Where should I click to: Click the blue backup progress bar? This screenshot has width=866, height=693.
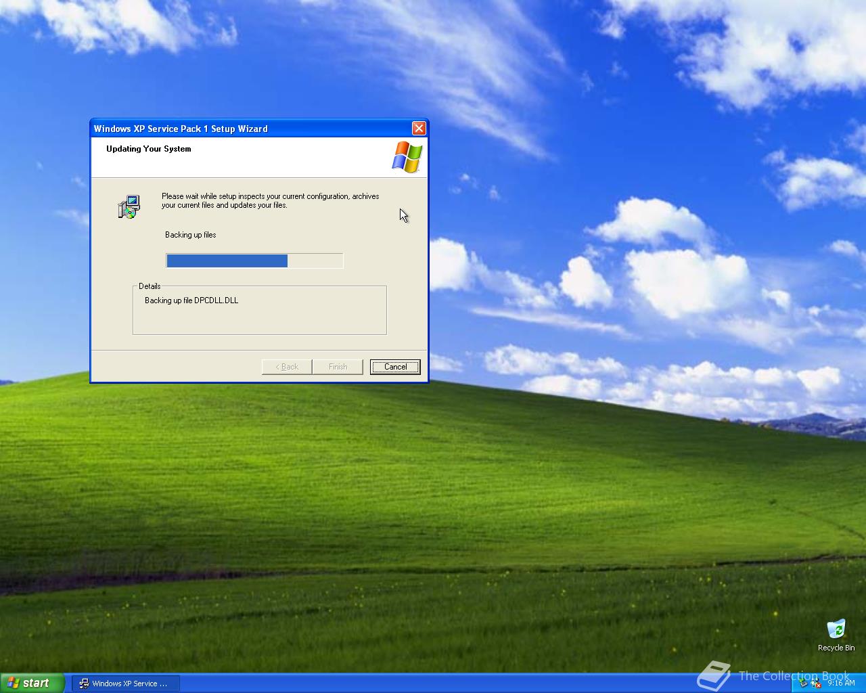pyautogui.click(x=227, y=261)
